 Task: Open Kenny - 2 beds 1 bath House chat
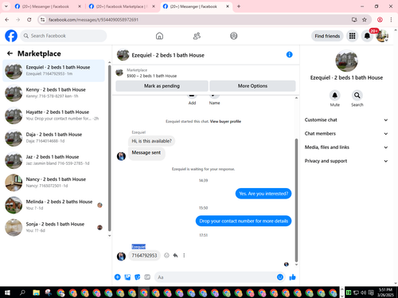[54, 93]
